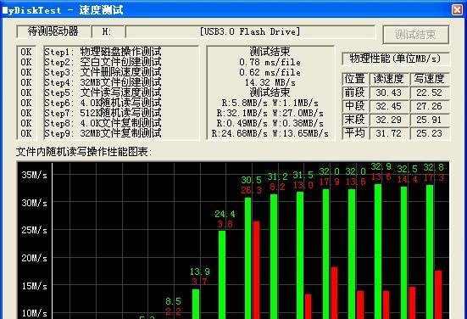Select Step1 物理磁盘操作测试 row

pyautogui.click(x=103, y=52)
